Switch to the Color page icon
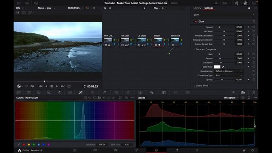The height and width of the screenshot is (153, 272). point(156,150)
